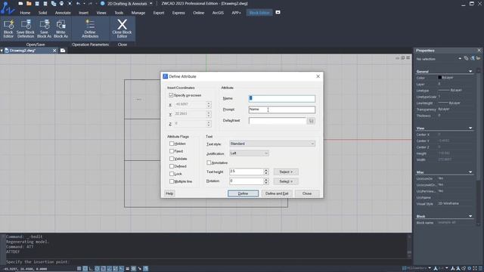The height and width of the screenshot is (272, 484).
Task: Click the insert field icon beside Default text
Action: coord(311,121)
